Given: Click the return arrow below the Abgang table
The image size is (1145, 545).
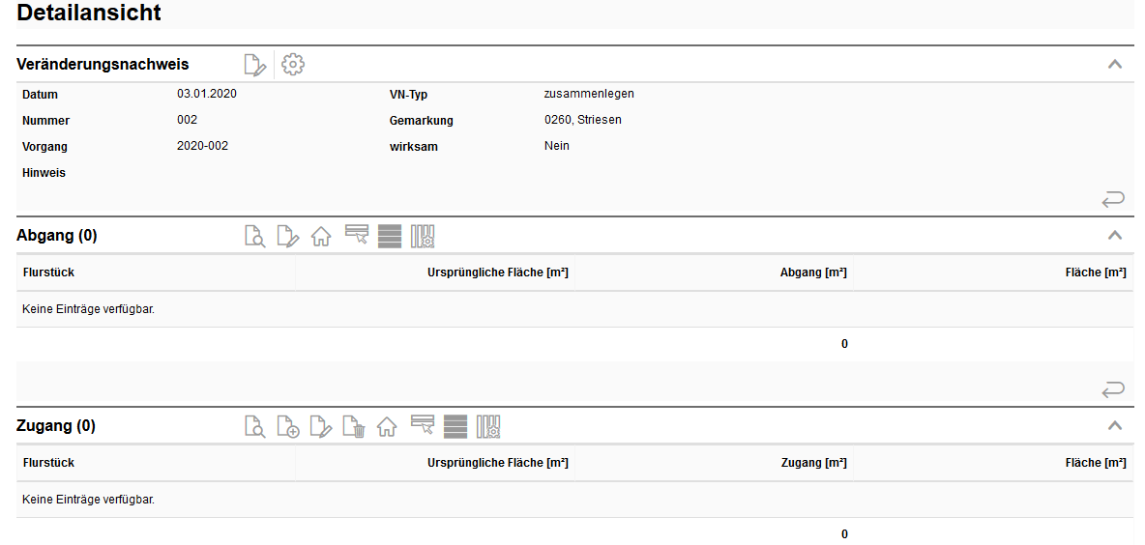Looking at the screenshot, I should click(1113, 389).
